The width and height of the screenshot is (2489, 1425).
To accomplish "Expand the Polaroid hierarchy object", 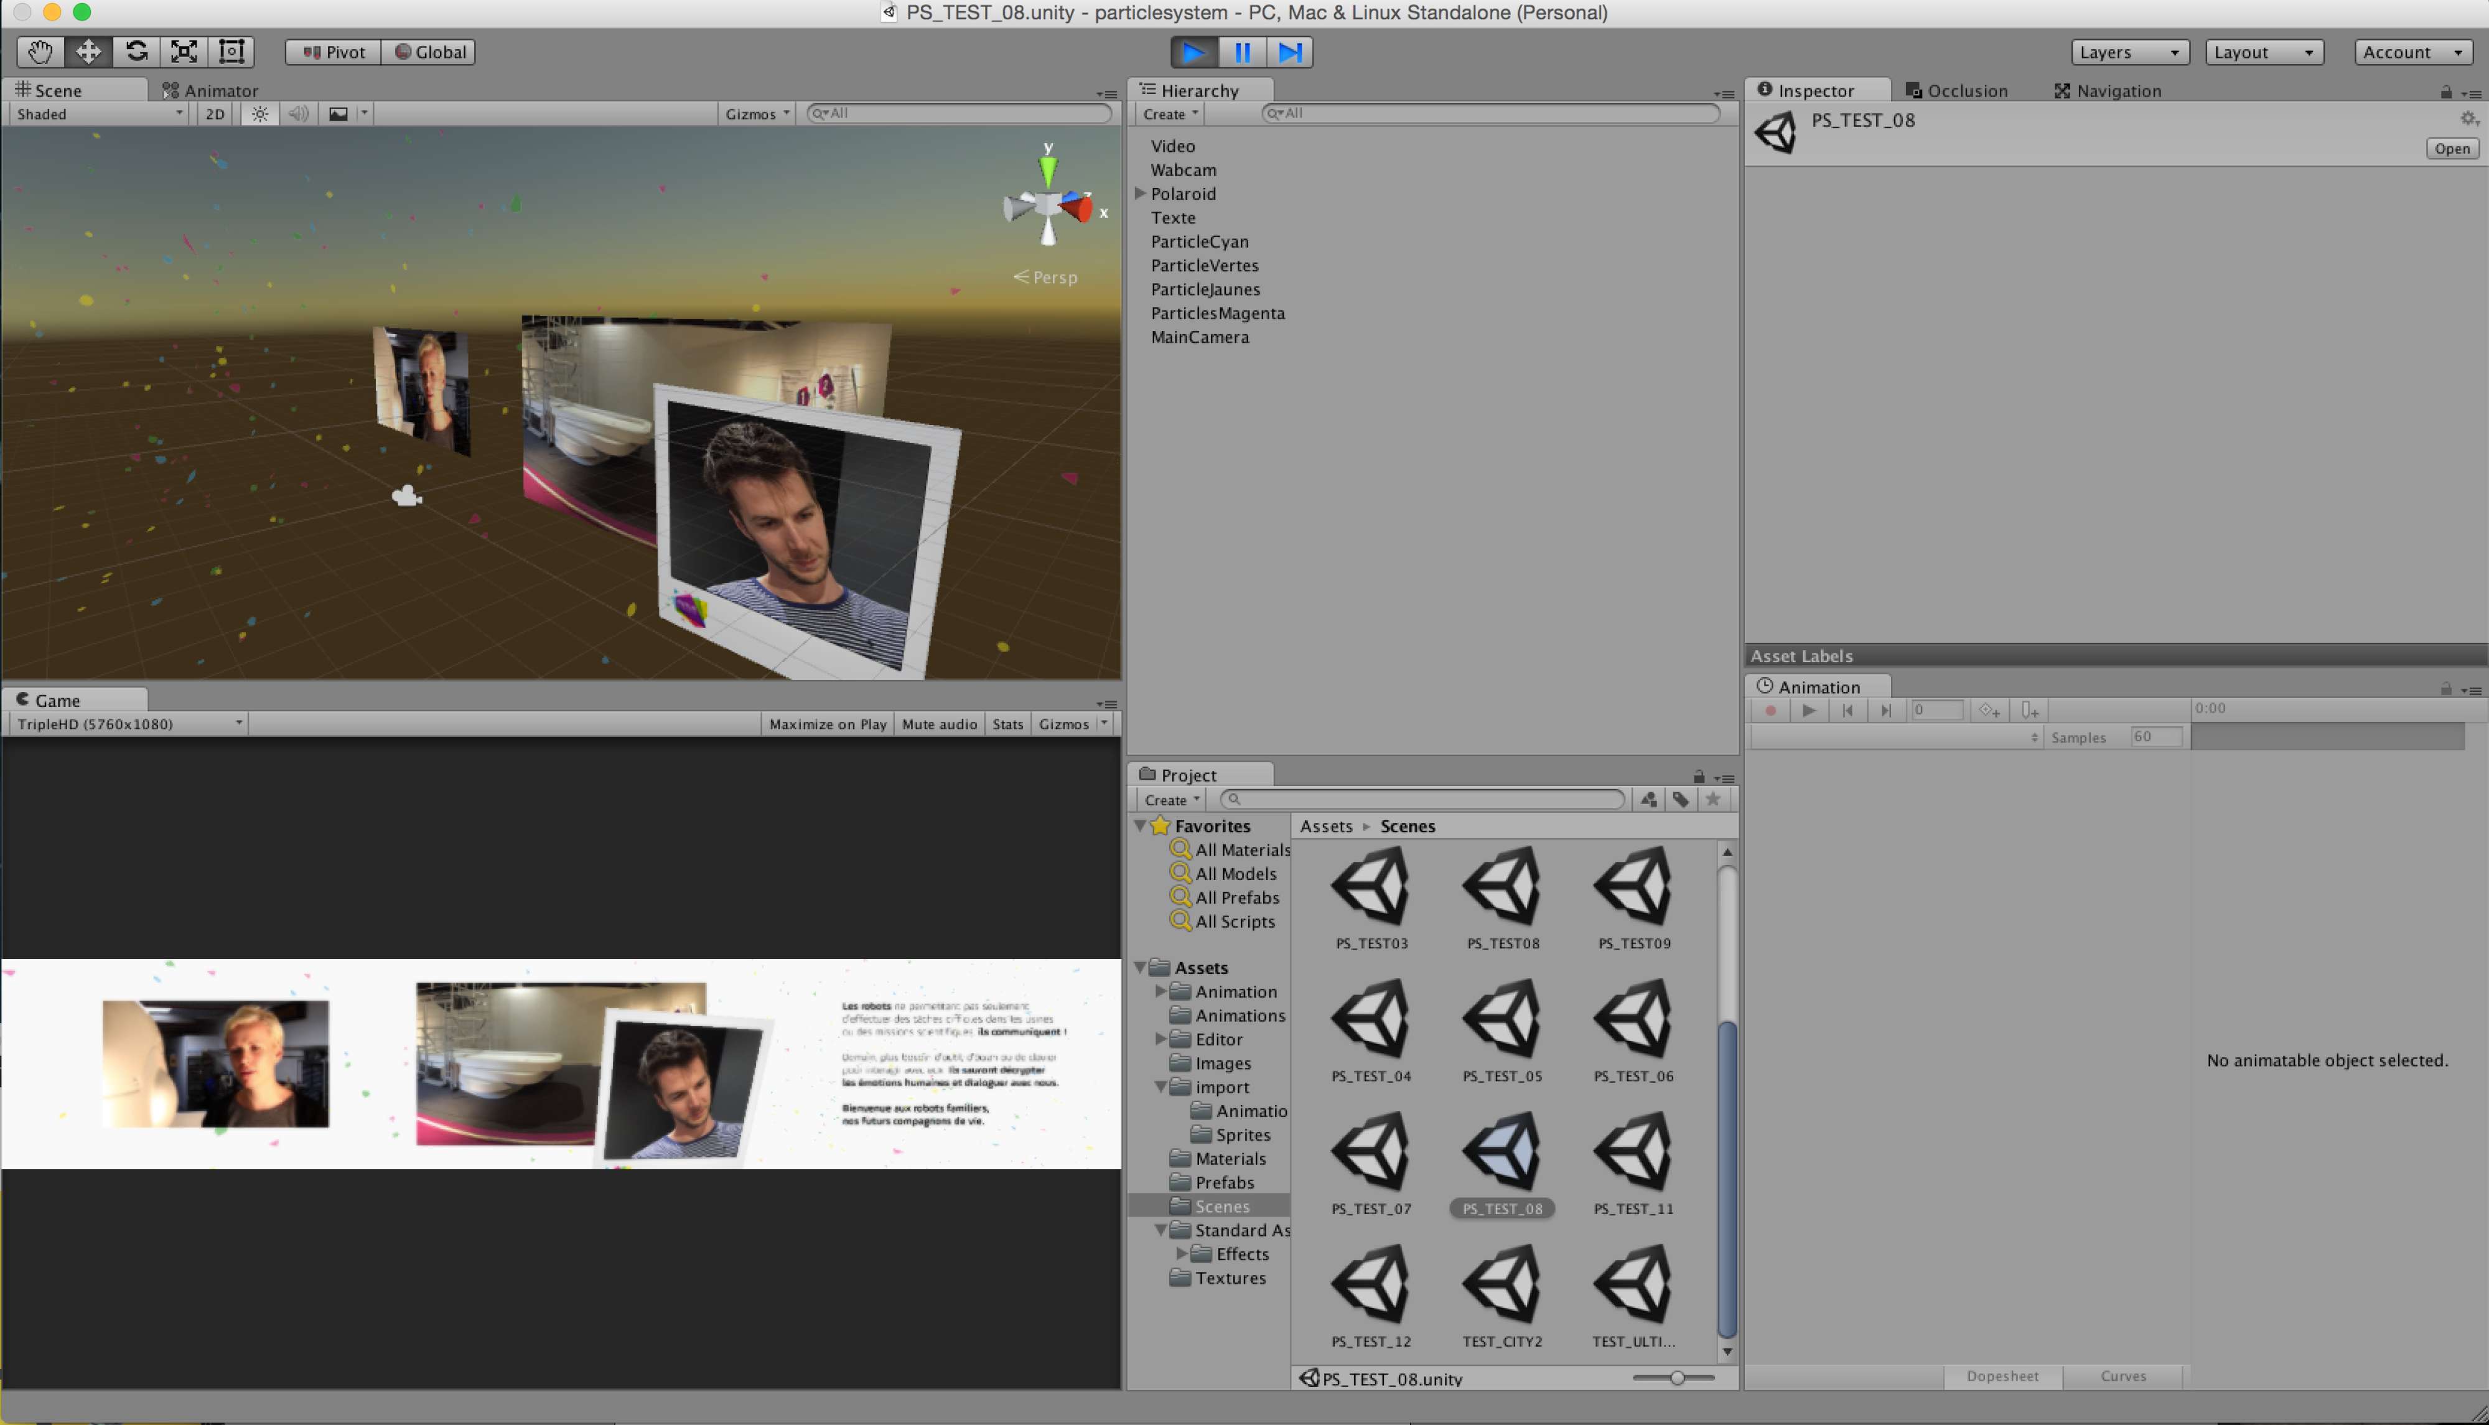I will click(1140, 194).
